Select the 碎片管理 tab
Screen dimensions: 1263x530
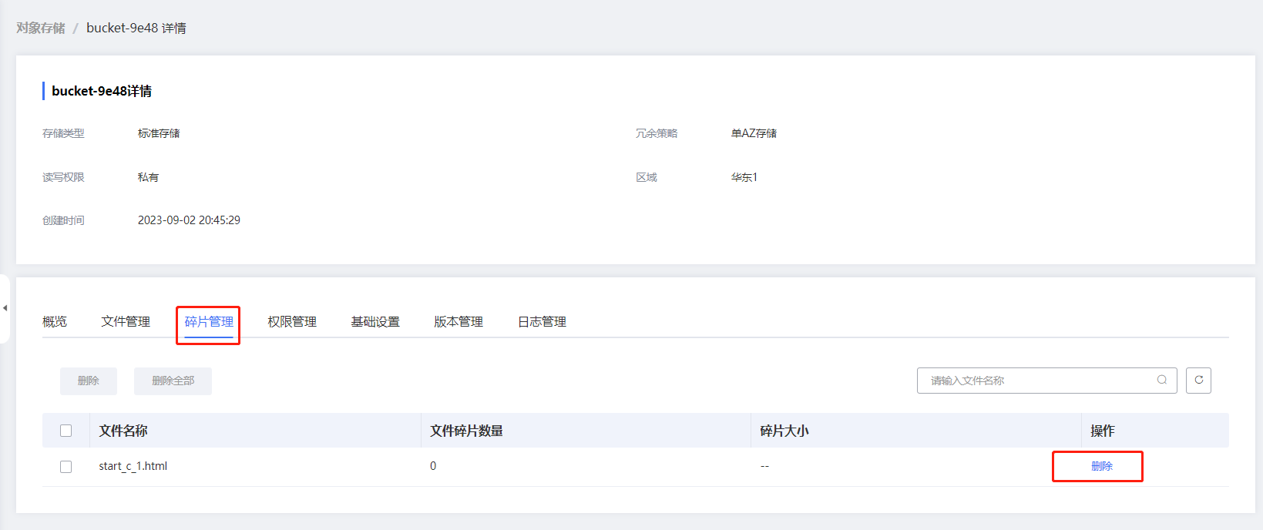[x=209, y=322]
